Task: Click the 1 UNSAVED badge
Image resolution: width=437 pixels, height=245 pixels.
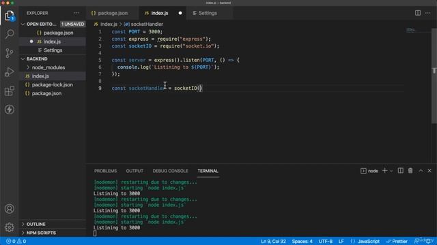Action: 73,24
